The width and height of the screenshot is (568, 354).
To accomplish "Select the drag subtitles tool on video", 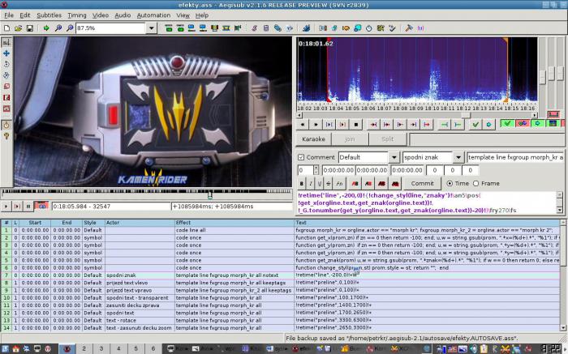I will [6, 53].
